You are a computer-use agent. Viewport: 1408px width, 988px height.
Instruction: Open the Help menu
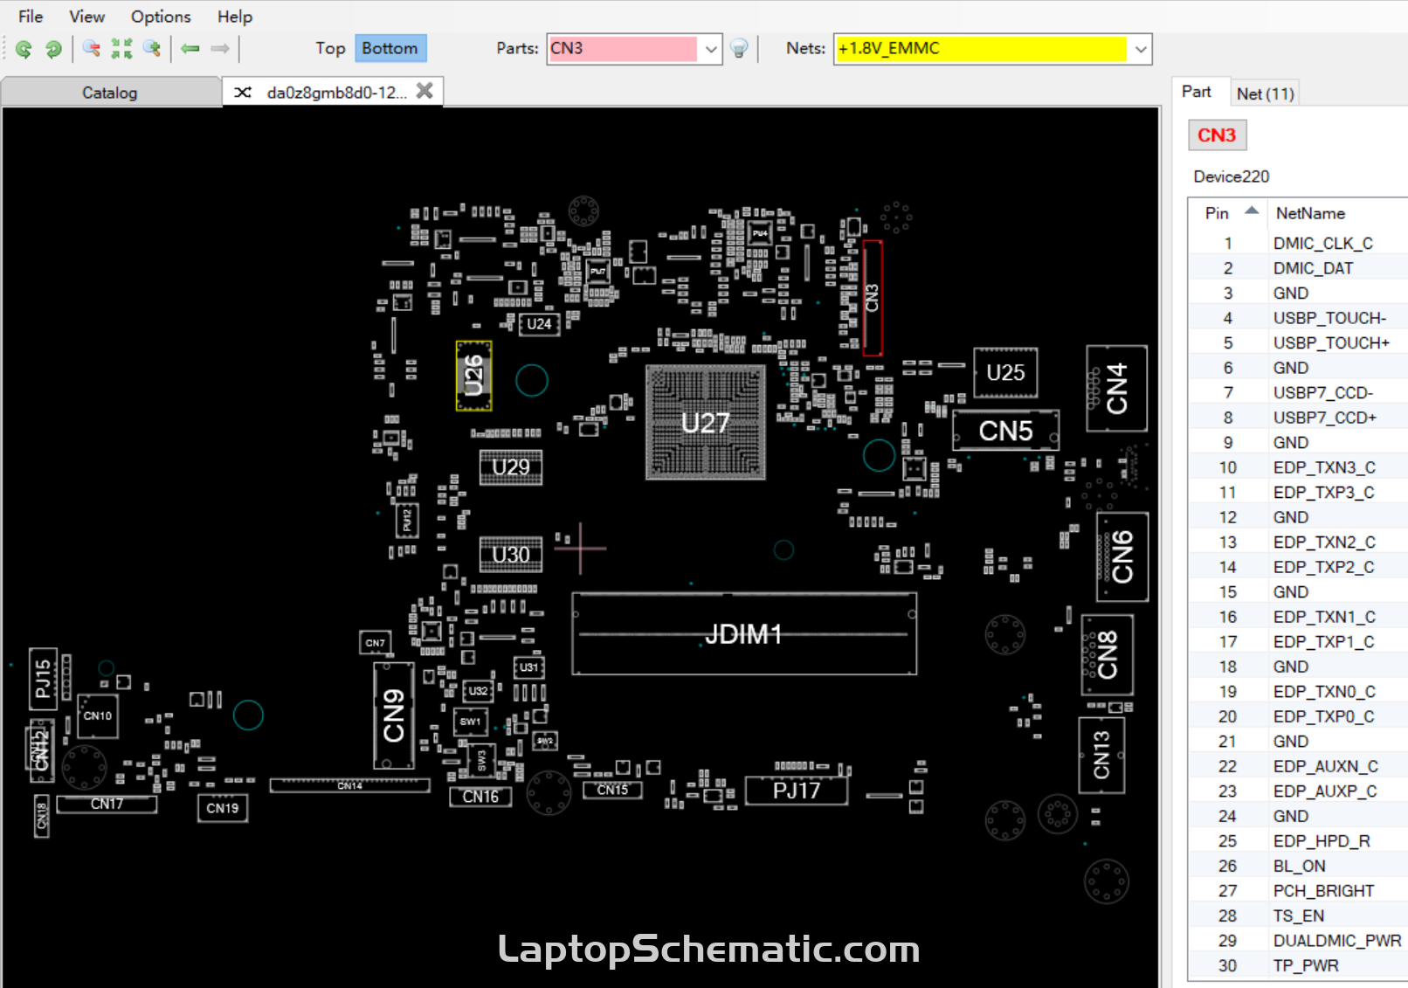pos(235,17)
